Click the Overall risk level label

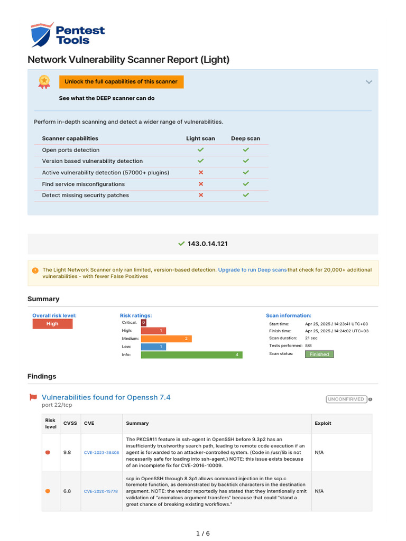click(54, 316)
